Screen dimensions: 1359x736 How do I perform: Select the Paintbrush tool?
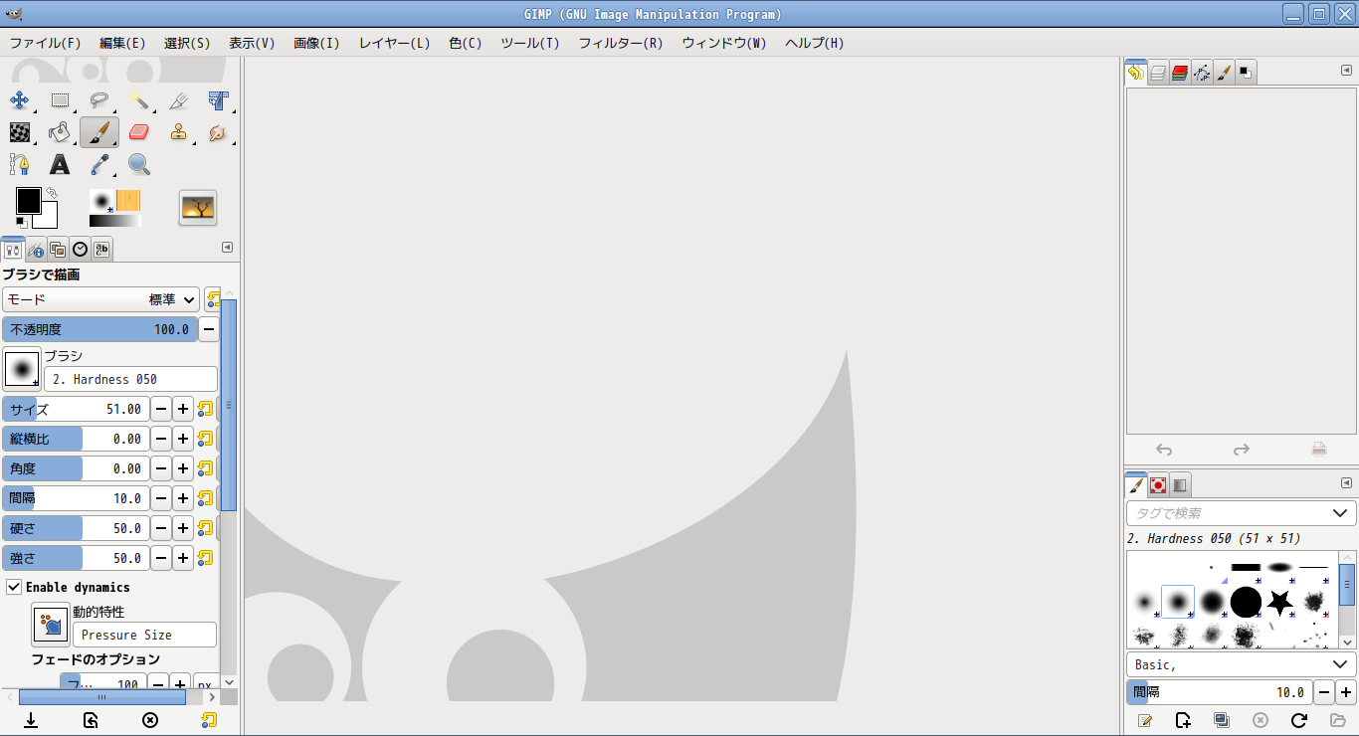coord(99,132)
